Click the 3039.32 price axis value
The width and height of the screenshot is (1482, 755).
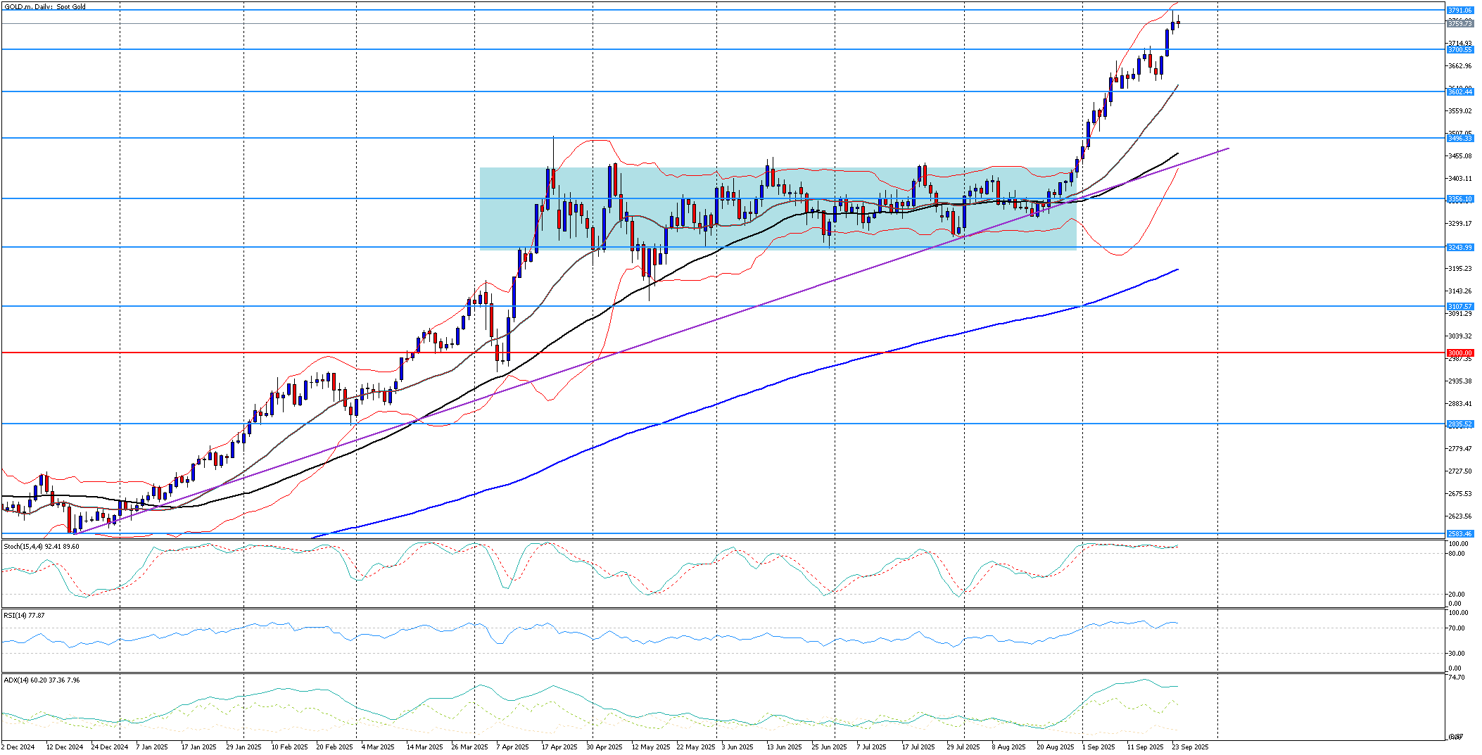(x=1459, y=336)
